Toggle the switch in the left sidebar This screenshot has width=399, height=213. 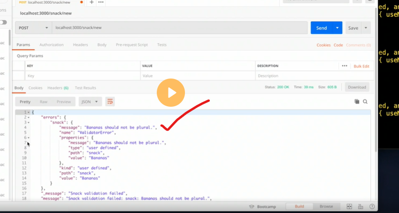(x=3, y=22)
